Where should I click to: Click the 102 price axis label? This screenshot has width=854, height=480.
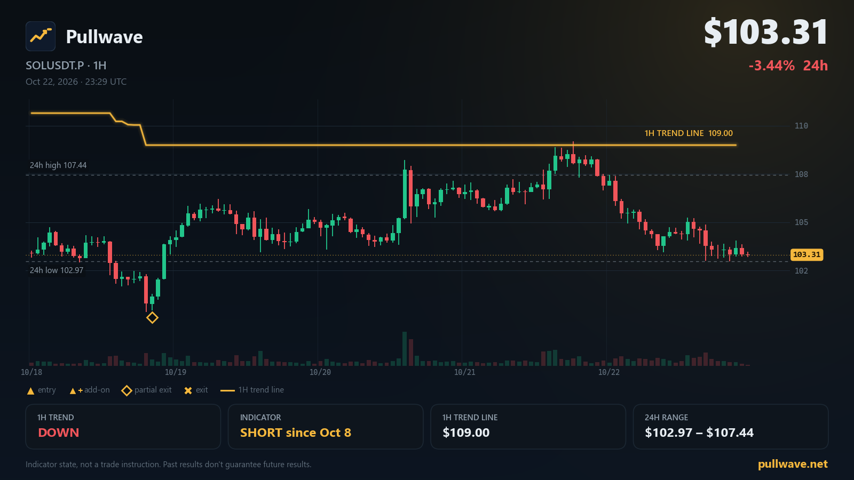(801, 271)
